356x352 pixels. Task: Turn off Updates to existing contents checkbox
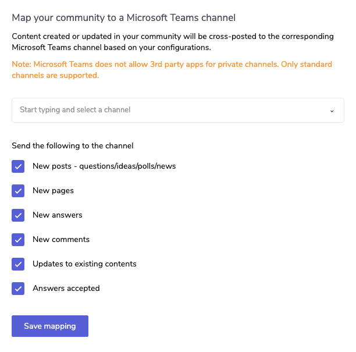click(18, 264)
